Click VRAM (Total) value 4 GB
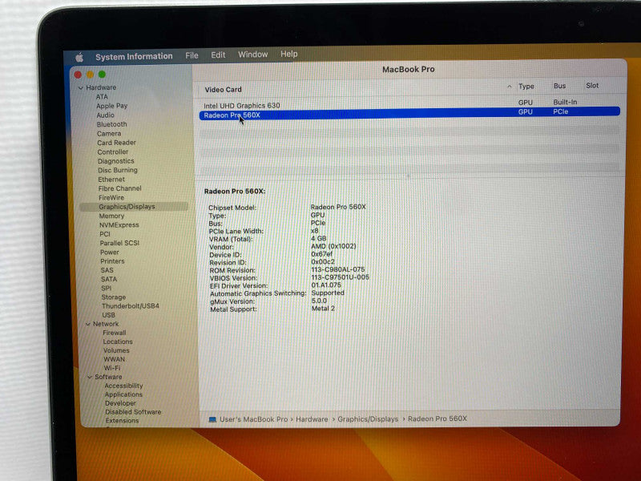 [318, 238]
